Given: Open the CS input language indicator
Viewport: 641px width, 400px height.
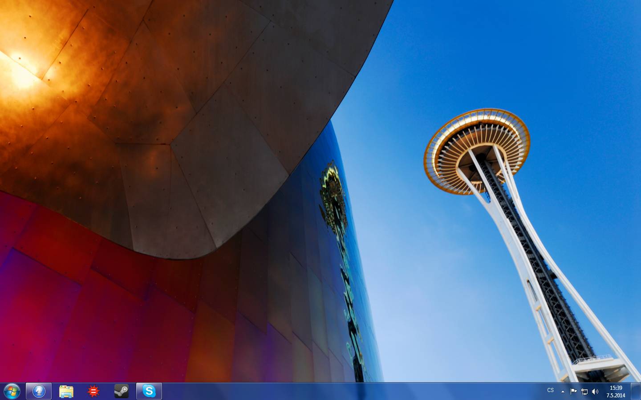Looking at the screenshot, I should tap(551, 391).
